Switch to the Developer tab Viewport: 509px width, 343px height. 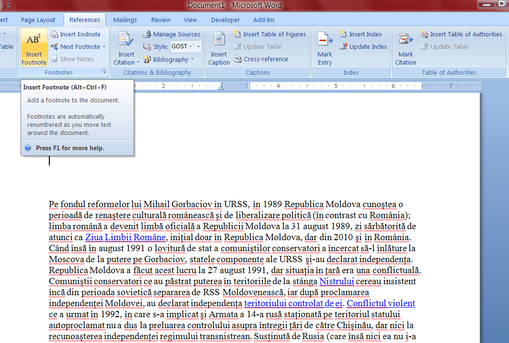tap(225, 20)
